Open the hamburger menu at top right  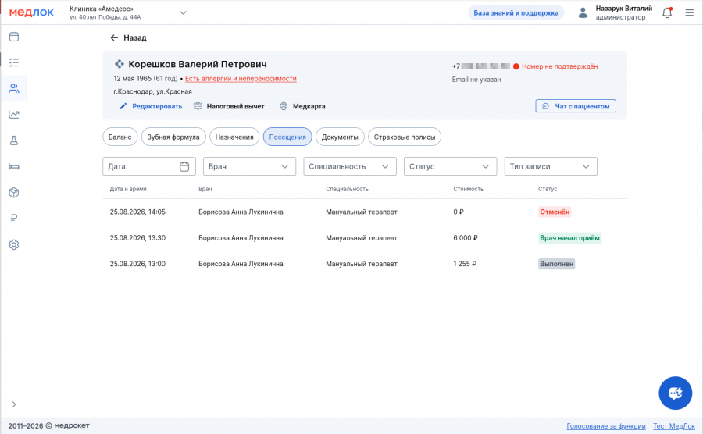[x=690, y=12]
